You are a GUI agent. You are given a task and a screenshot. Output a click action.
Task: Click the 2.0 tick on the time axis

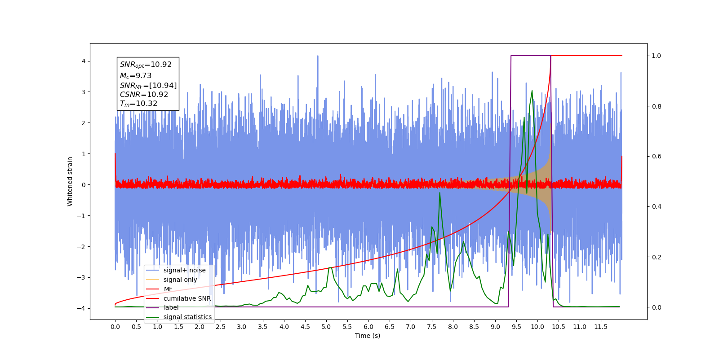(200, 327)
